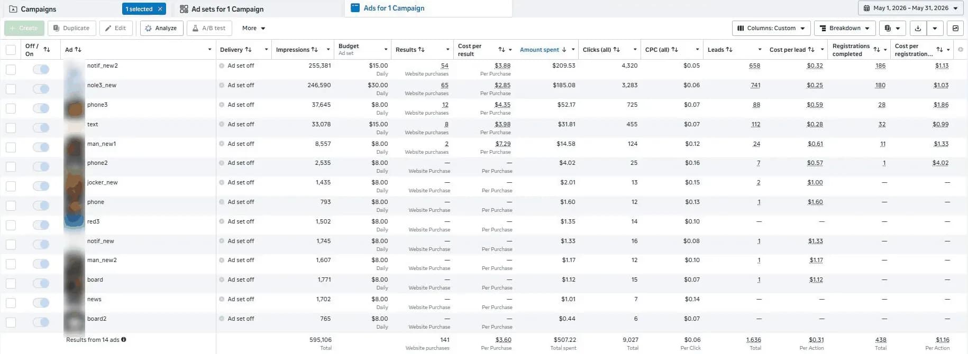
Task: Open export options dropdown arrow
Action: (x=935, y=28)
